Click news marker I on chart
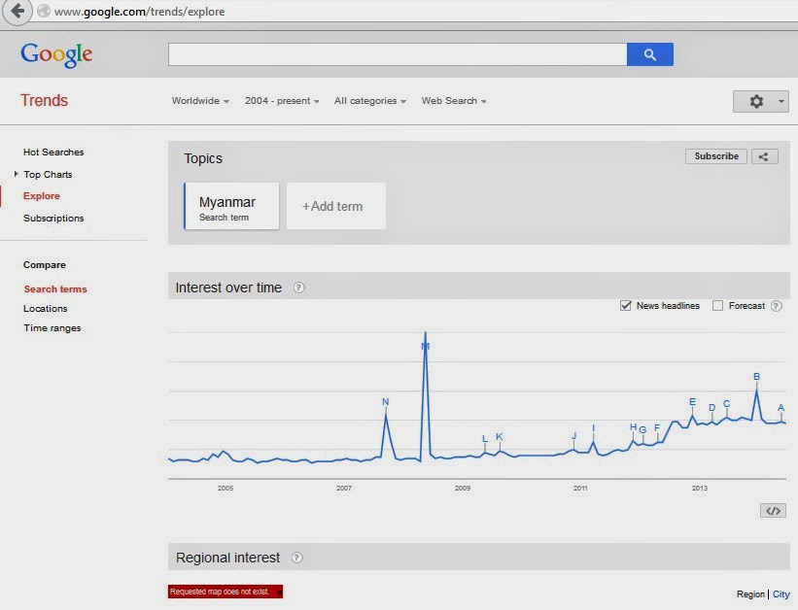The height and width of the screenshot is (610, 798). 594,428
